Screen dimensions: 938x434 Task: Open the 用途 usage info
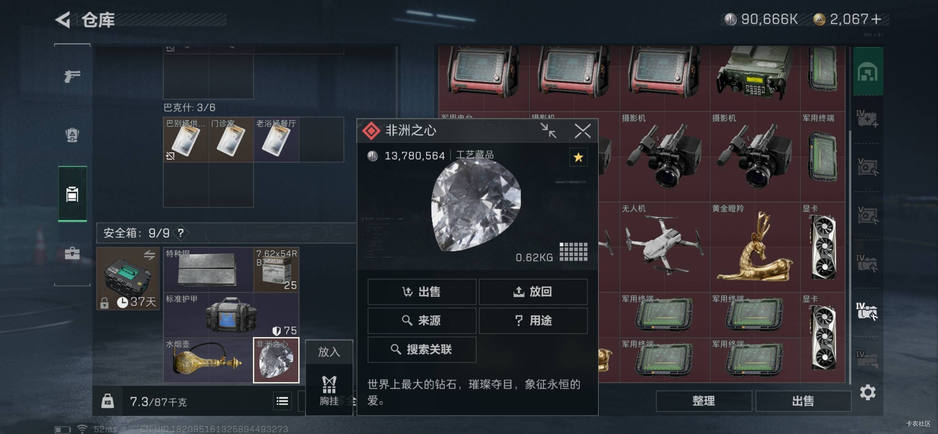click(x=533, y=320)
